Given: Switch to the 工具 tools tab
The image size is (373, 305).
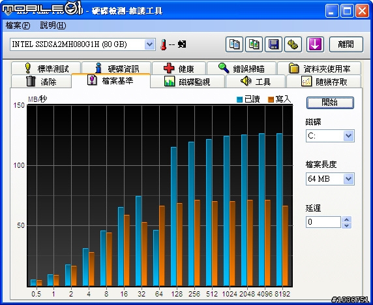Looking at the screenshot, I should (256, 82).
